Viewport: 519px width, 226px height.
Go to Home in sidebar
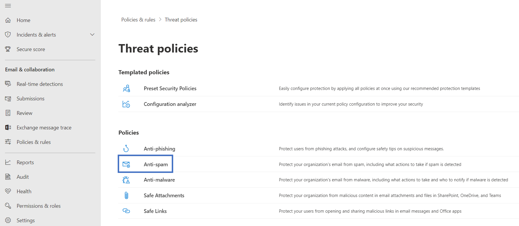point(23,20)
